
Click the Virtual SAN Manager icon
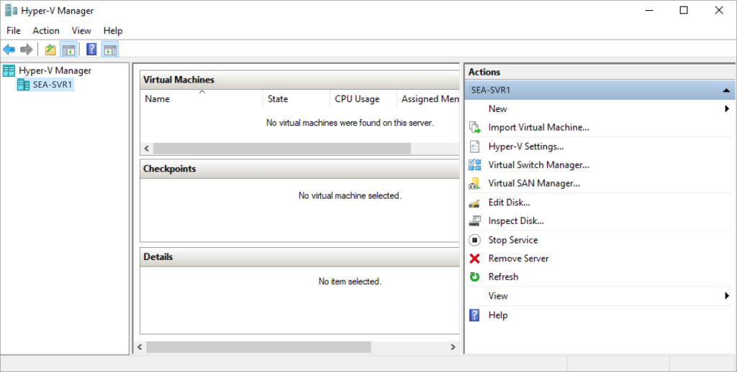tap(475, 183)
